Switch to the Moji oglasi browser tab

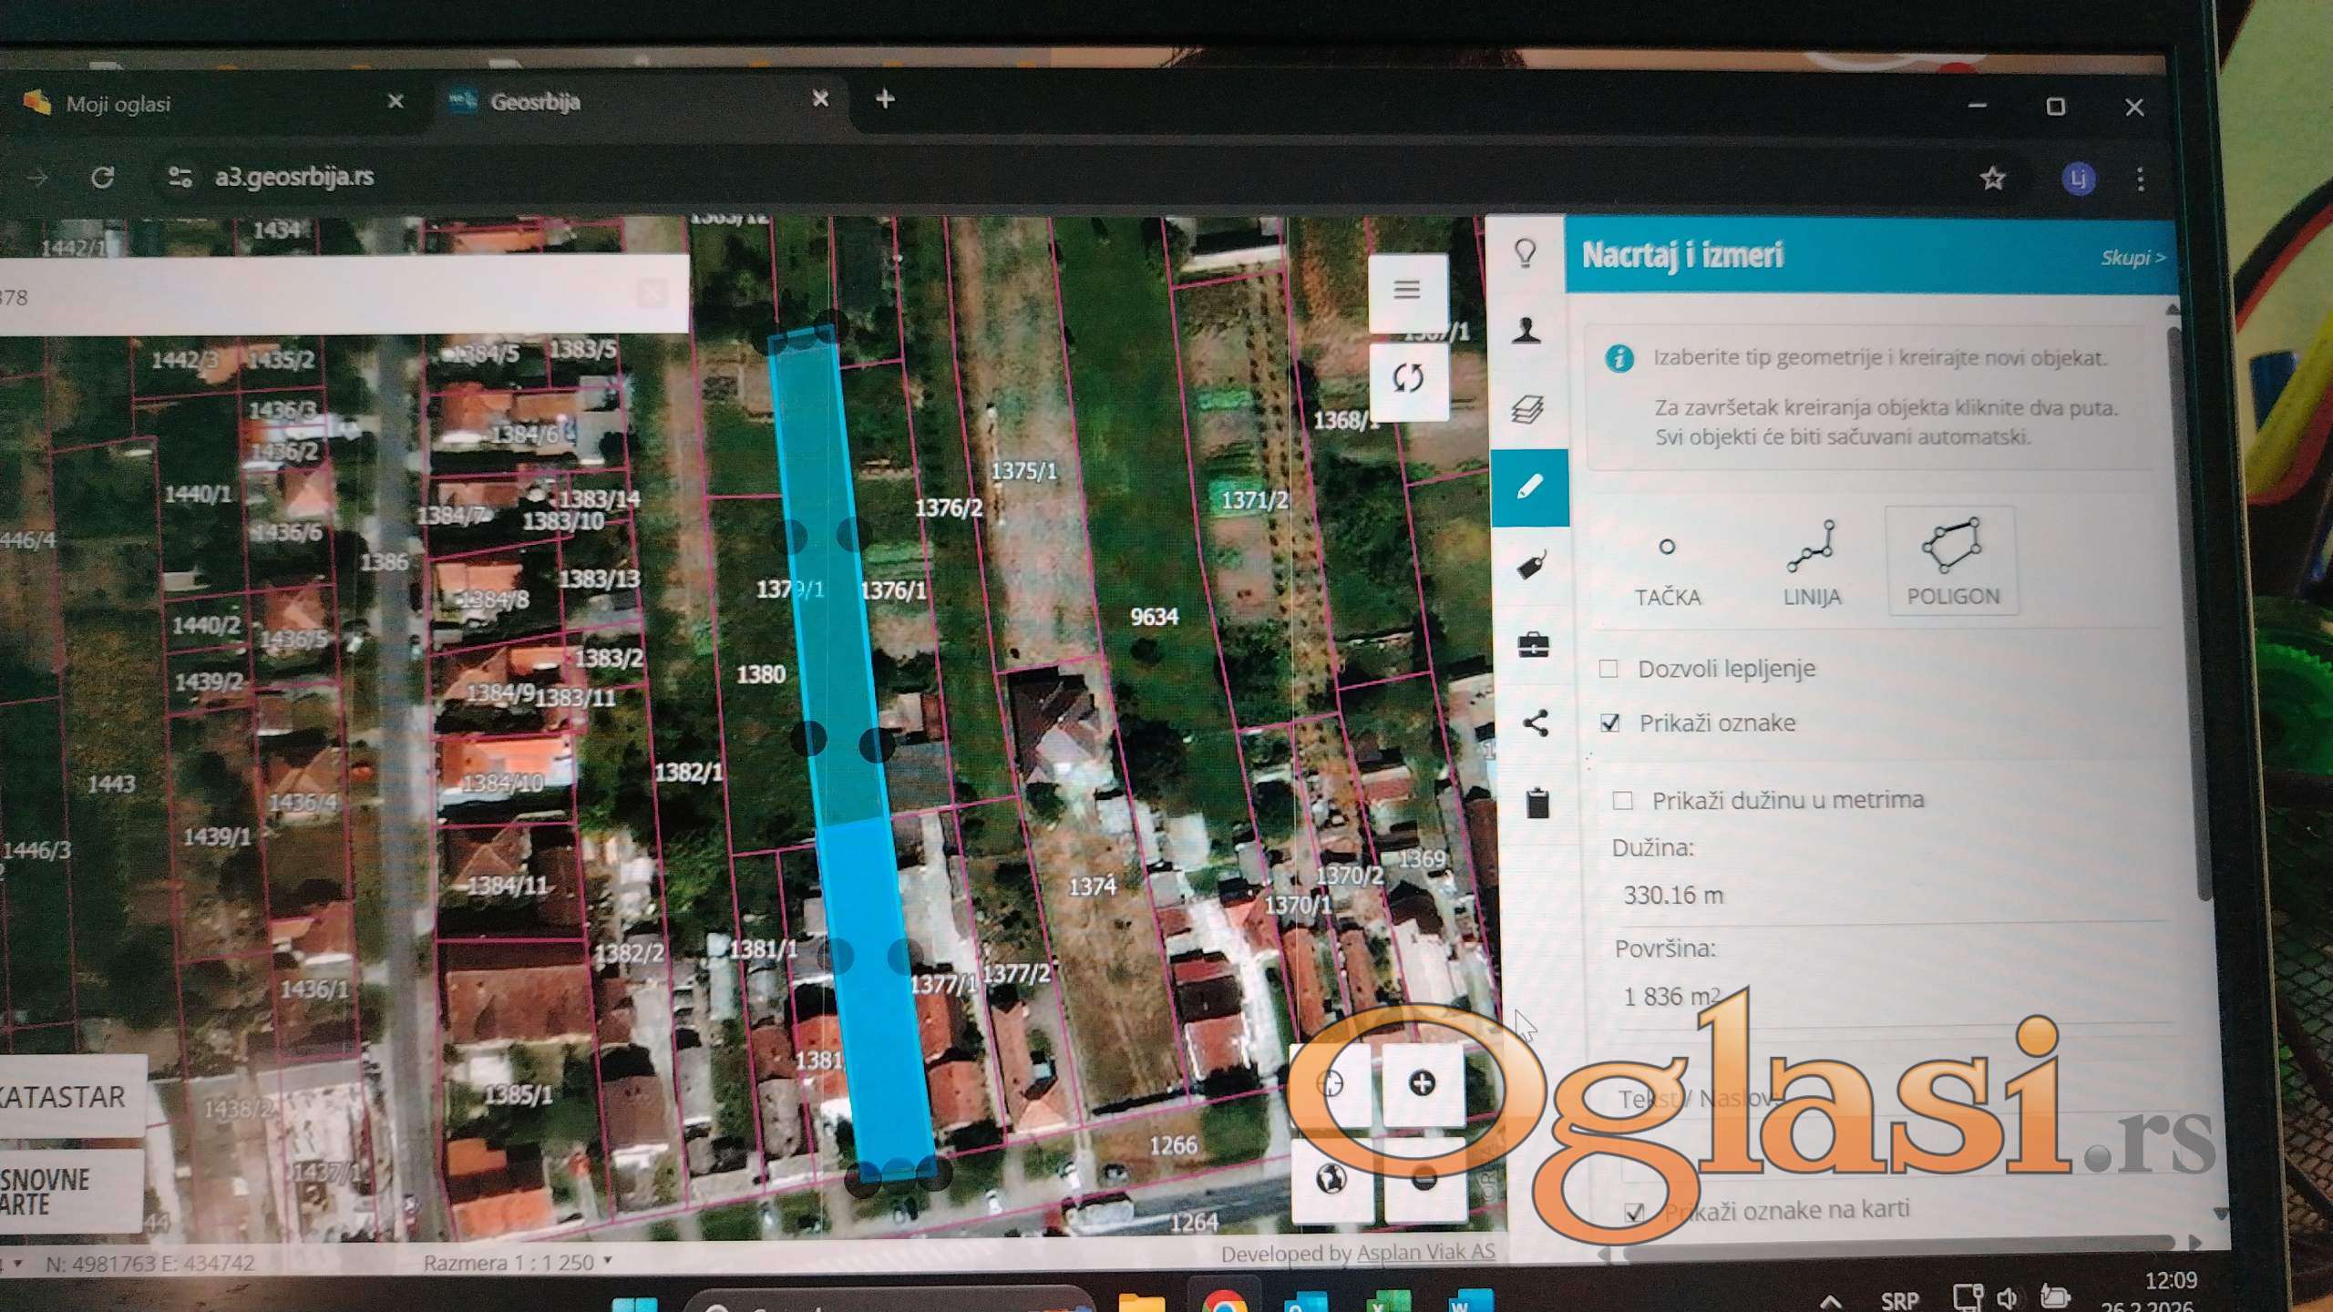point(118,104)
